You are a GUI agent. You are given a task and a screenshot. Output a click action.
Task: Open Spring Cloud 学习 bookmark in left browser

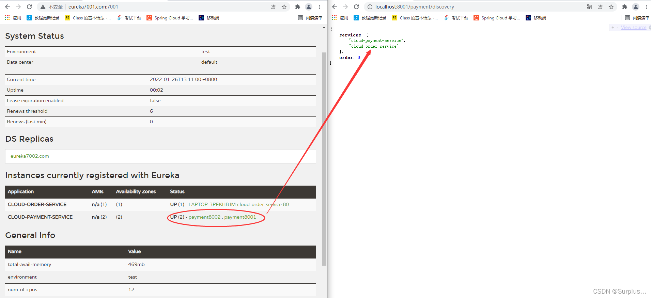pyautogui.click(x=170, y=18)
